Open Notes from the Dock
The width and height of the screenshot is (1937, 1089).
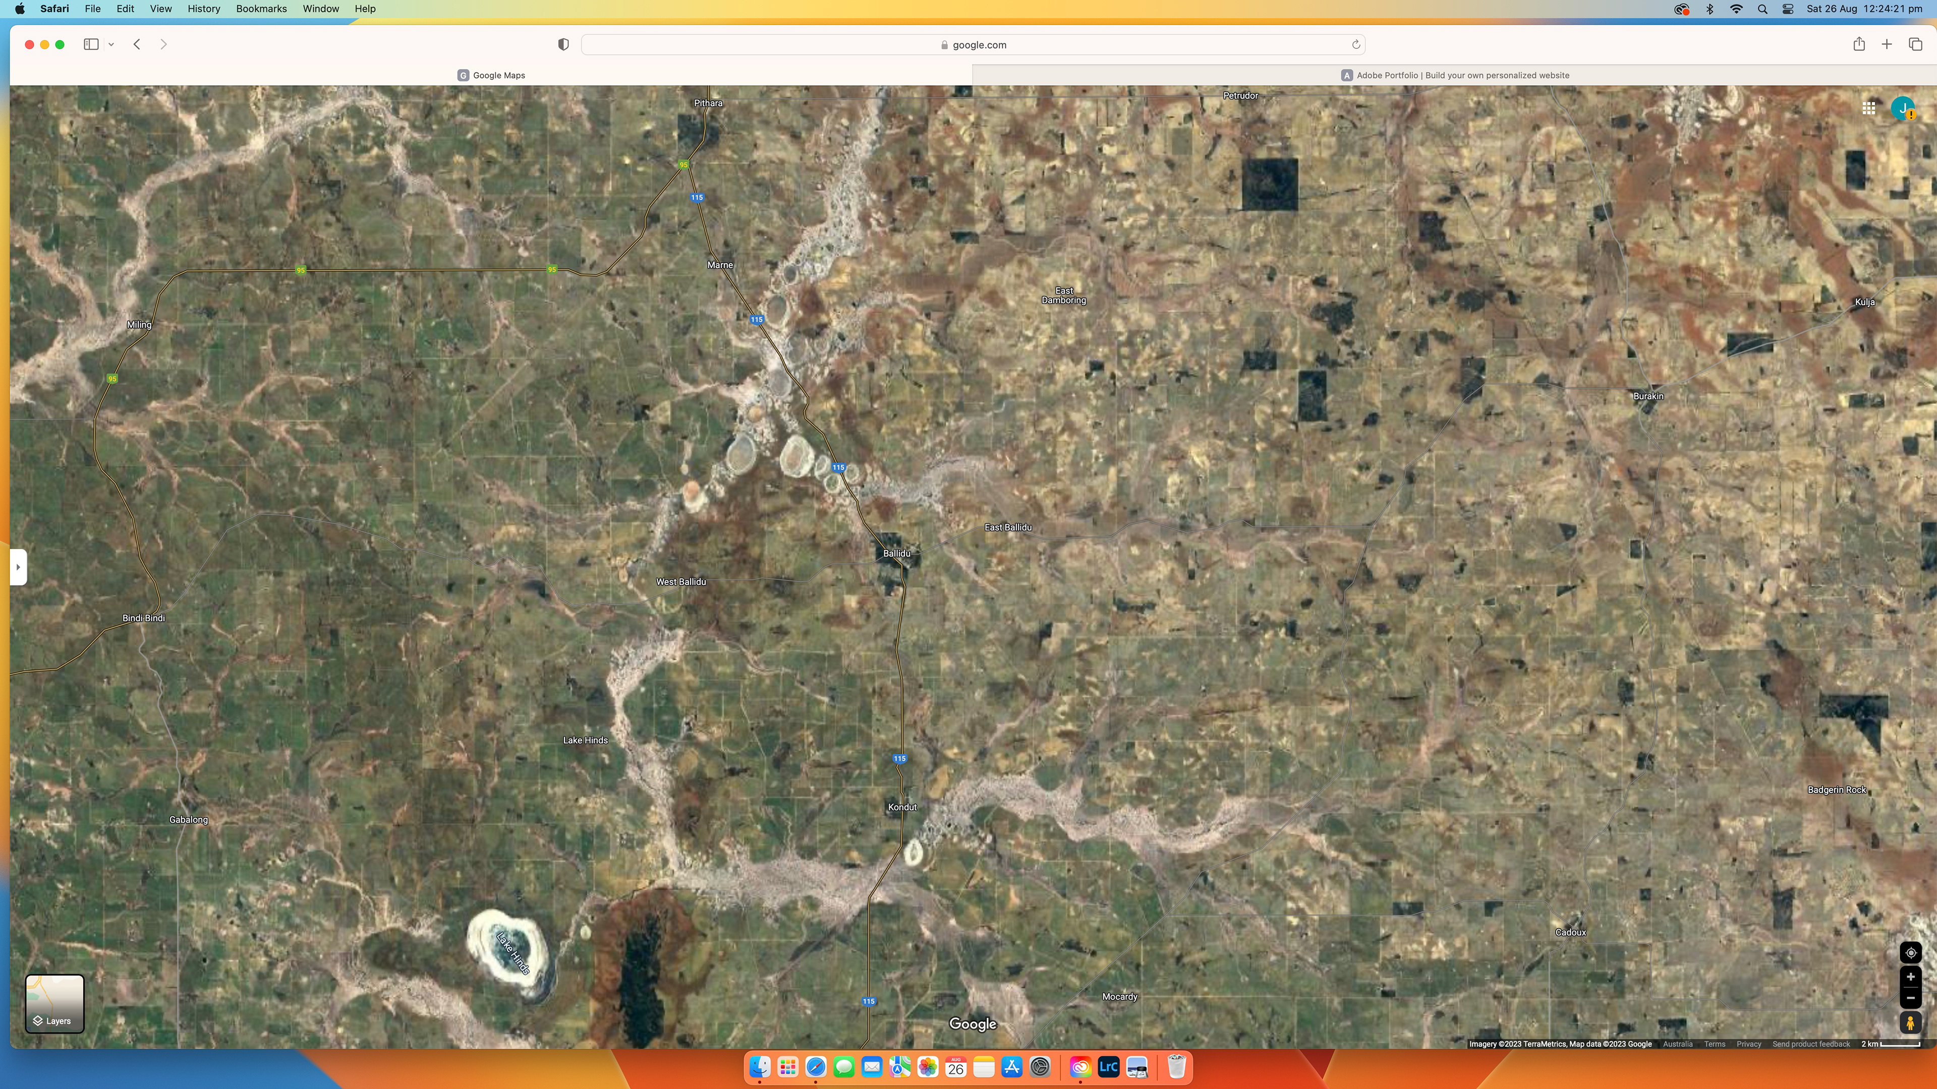tap(984, 1067)
